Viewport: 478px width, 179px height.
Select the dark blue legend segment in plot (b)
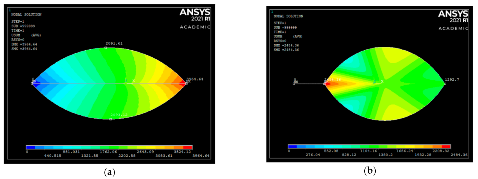pos(292,146)
